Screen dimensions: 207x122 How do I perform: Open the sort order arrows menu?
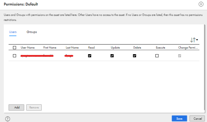(x=194, y=40)
